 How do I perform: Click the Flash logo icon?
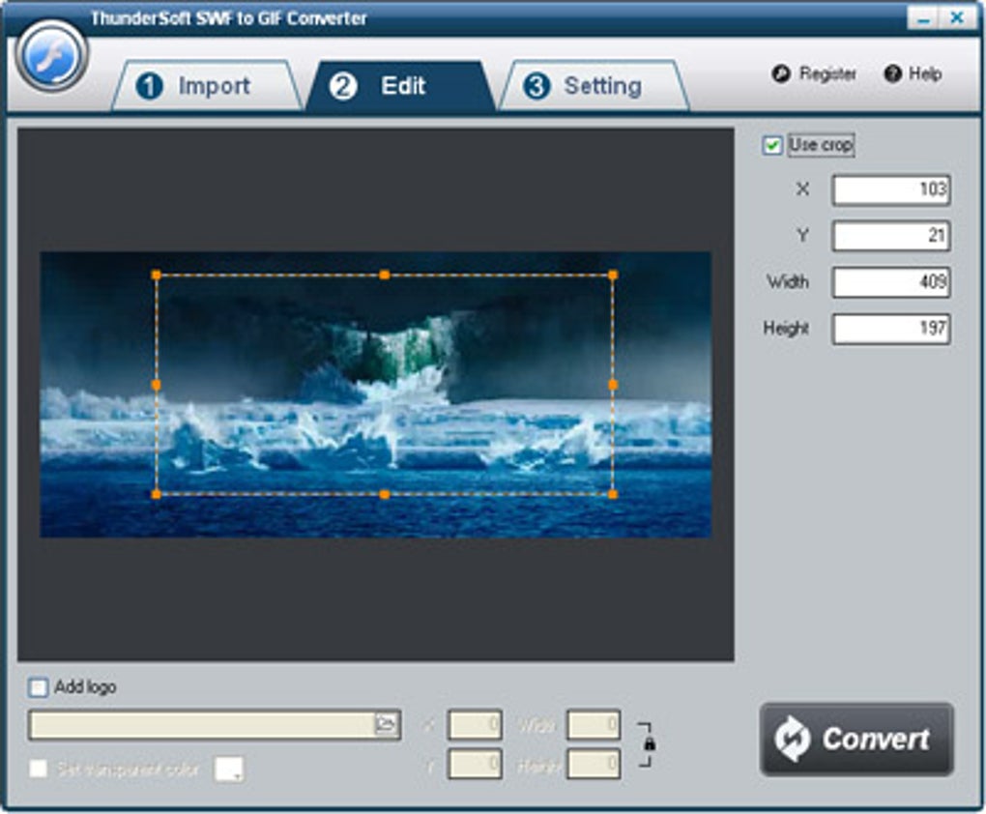coord(51,56)
